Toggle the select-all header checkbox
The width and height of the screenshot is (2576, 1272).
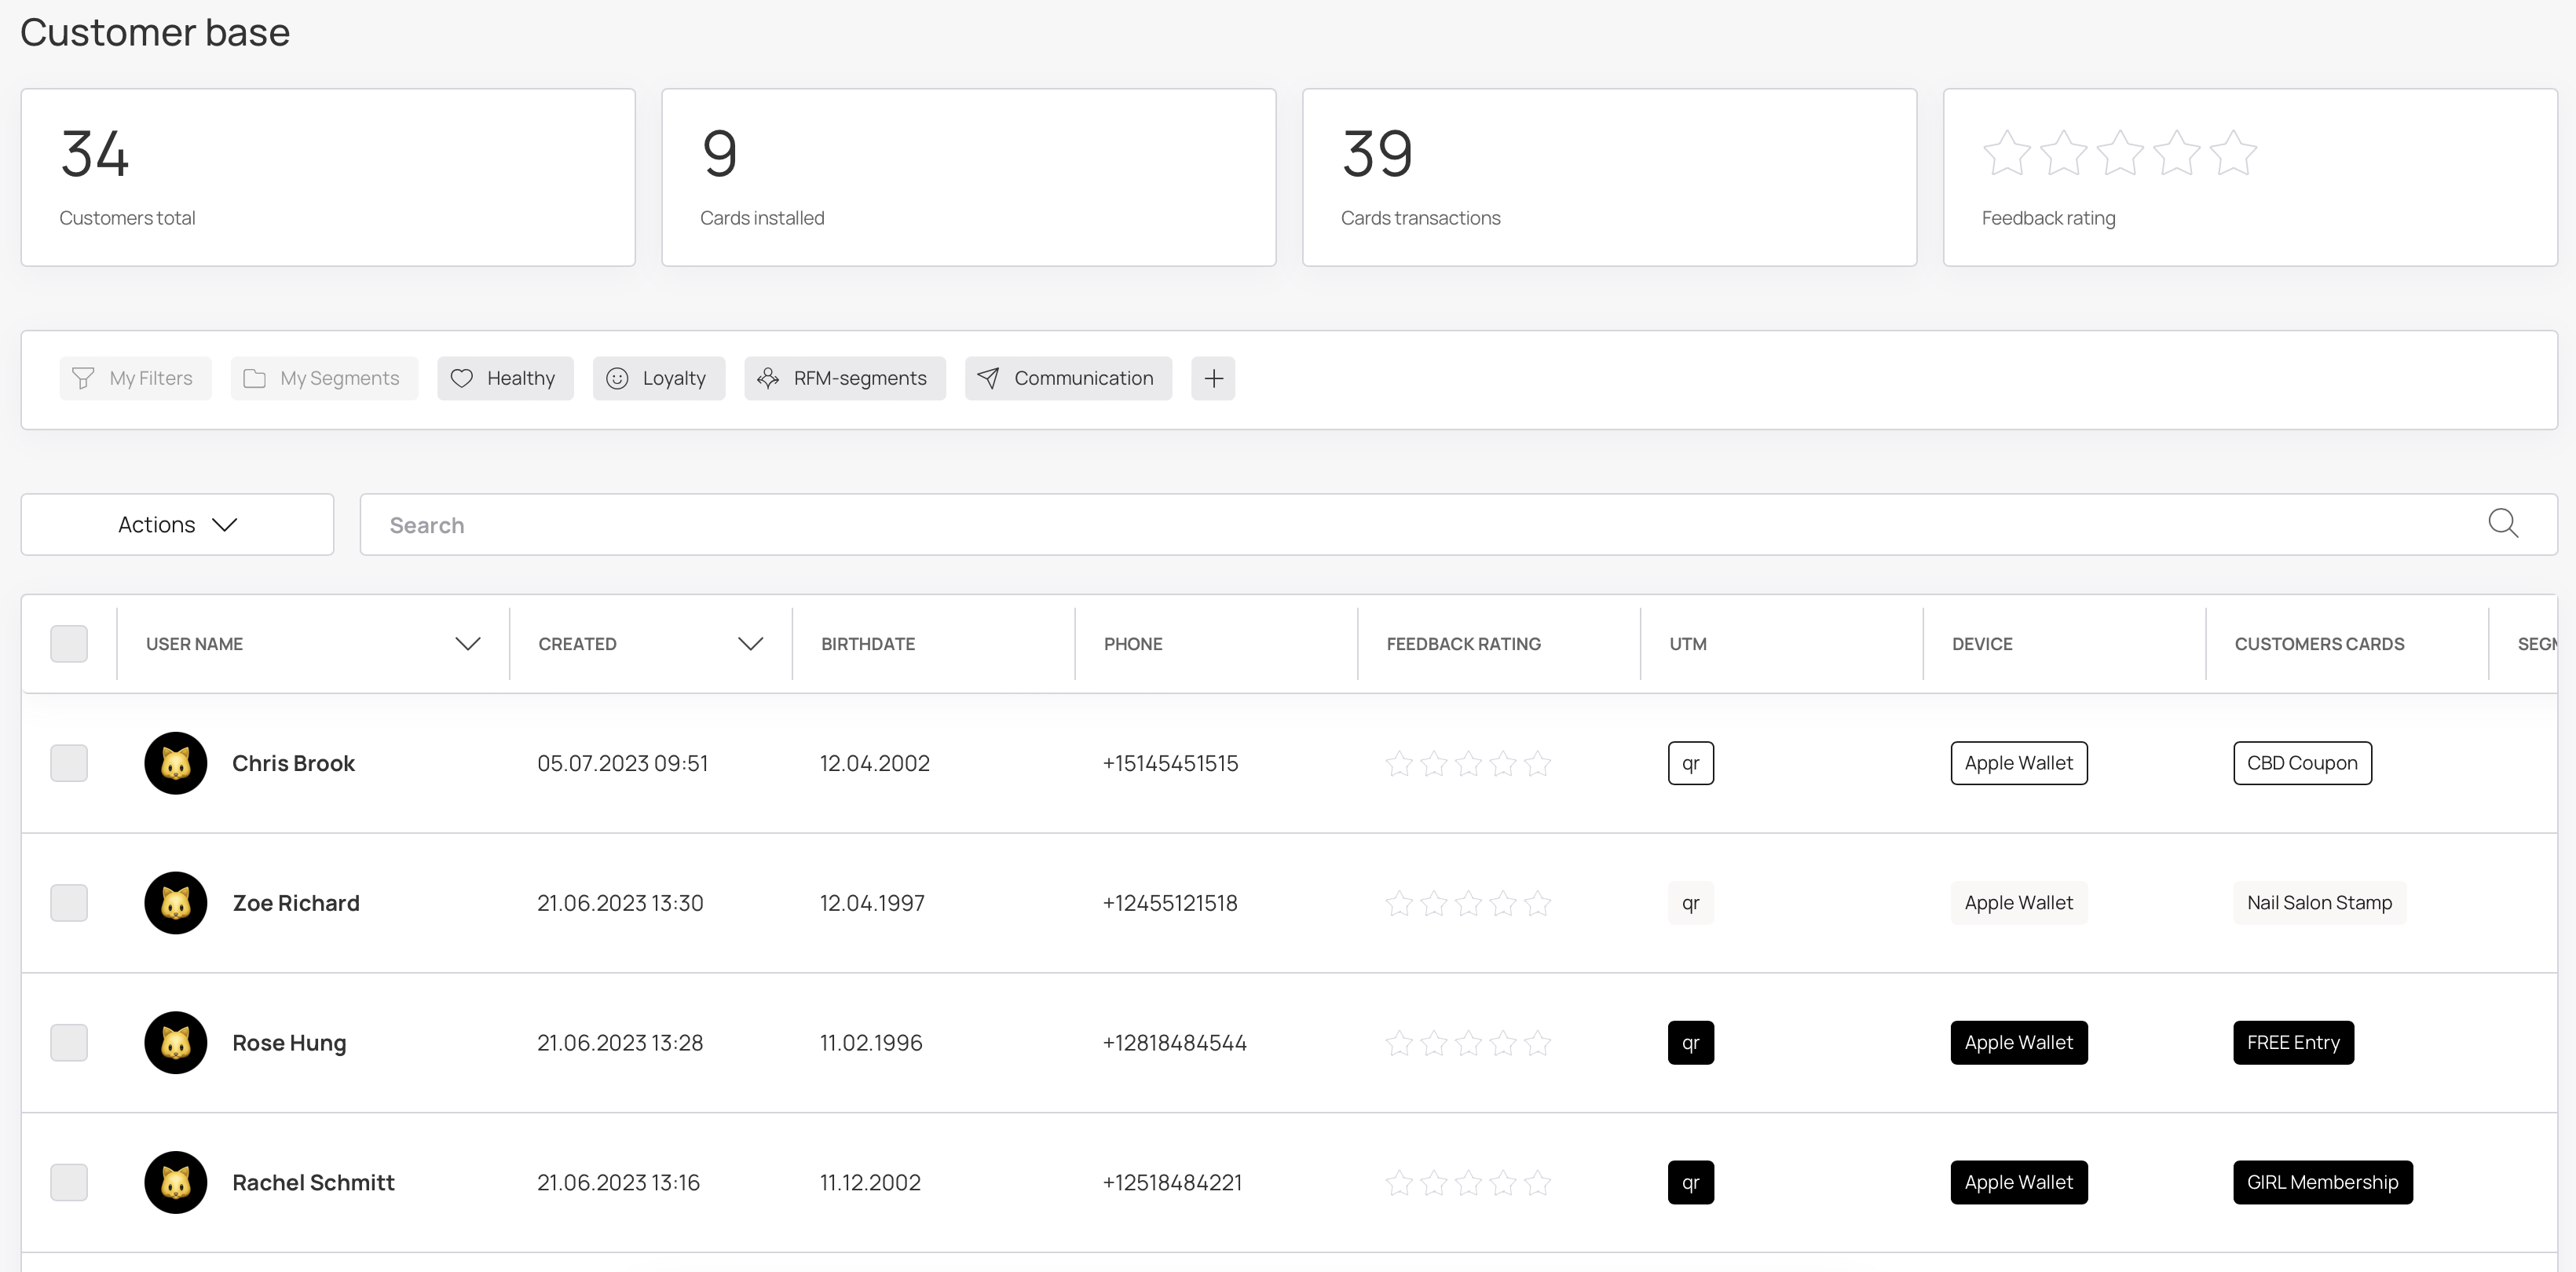pos(69,644)
